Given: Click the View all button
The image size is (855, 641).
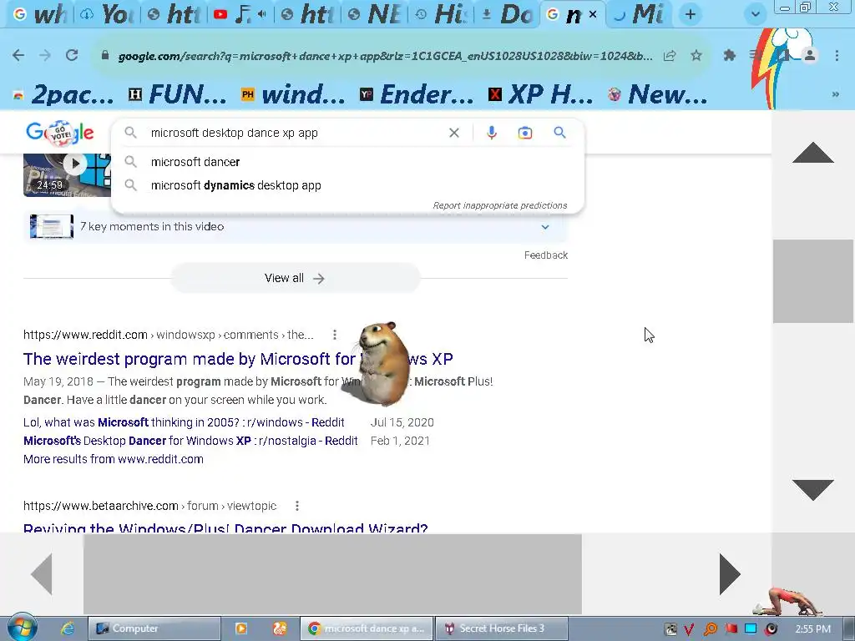Looking at the screenshot, I should click(295, 278).
